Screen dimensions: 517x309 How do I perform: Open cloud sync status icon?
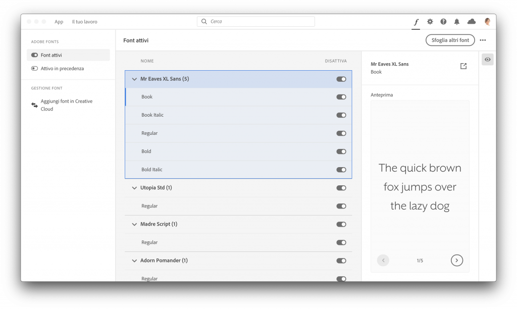[x=472, y=21]
